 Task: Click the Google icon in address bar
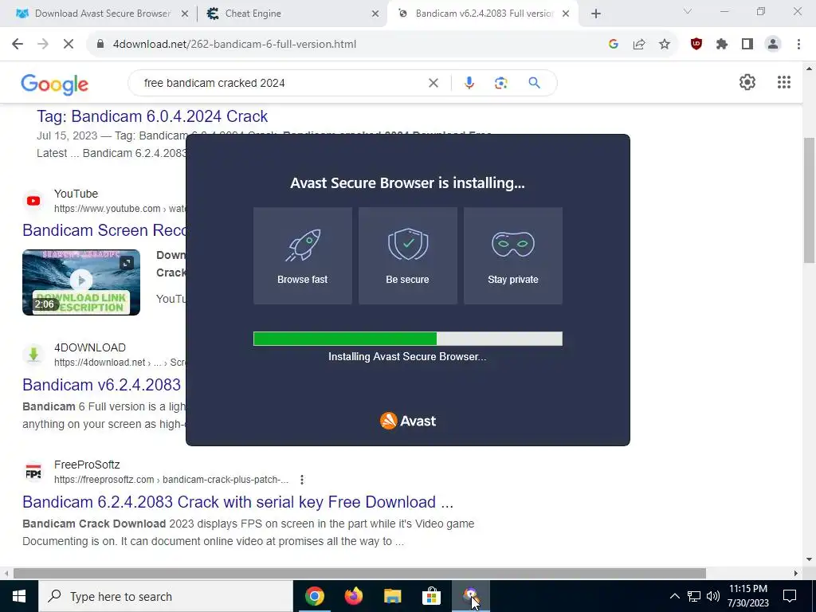[614, 45]
